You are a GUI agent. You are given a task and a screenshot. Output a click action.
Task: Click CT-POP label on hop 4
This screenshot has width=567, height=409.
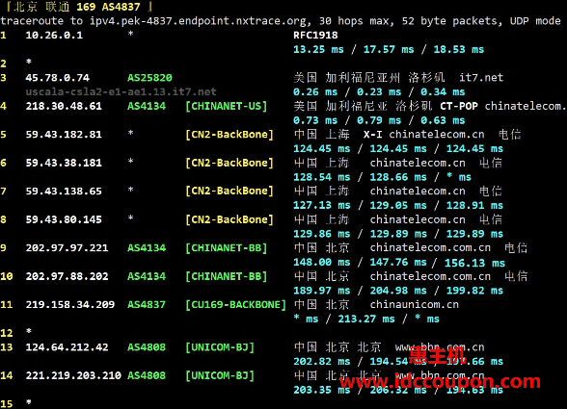[459, 106]
